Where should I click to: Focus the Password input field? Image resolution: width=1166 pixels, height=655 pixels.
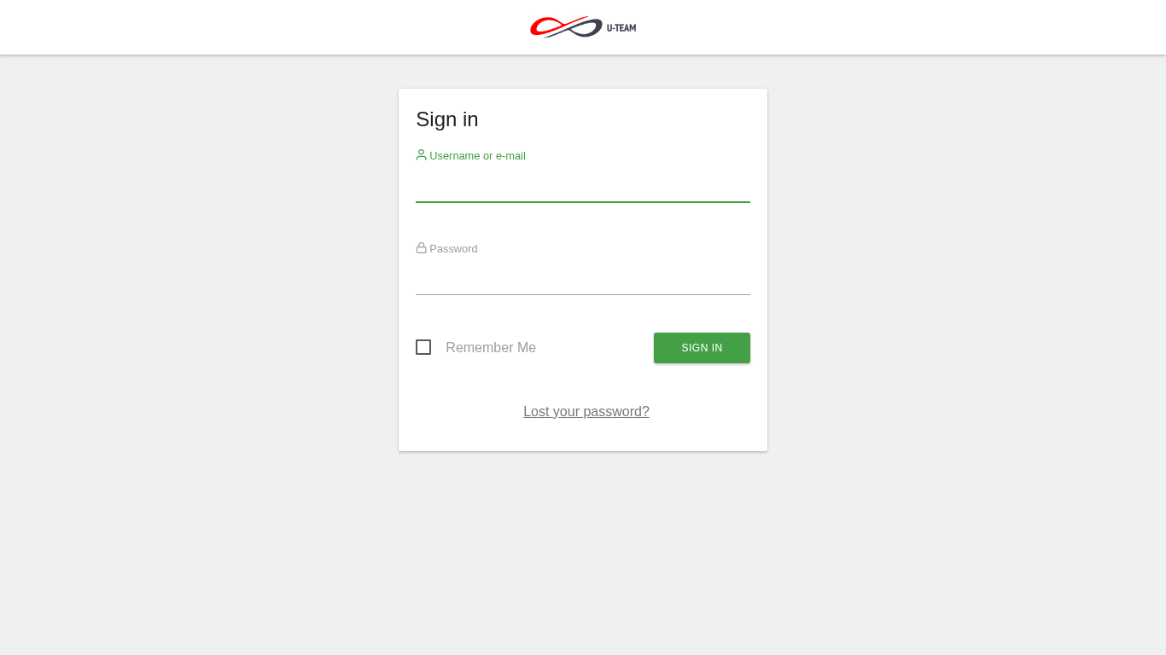tap(583, 278)
